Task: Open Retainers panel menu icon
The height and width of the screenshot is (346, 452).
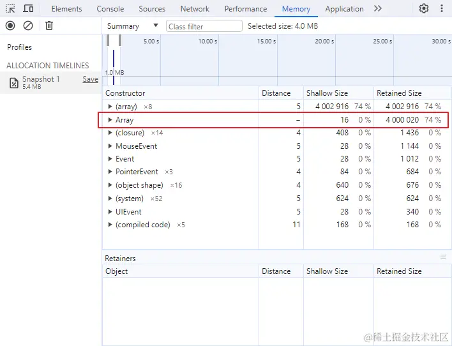Action: [x=443, y=257]
